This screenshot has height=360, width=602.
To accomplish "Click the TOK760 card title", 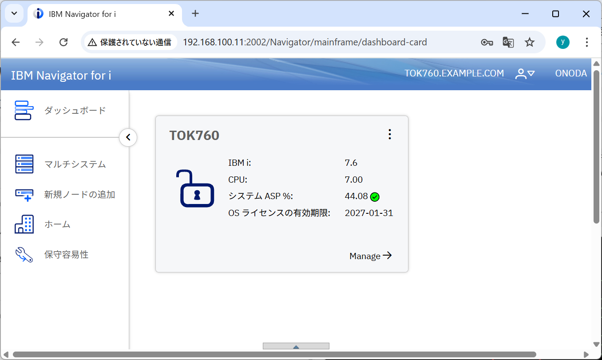I will tap(194, 136).
